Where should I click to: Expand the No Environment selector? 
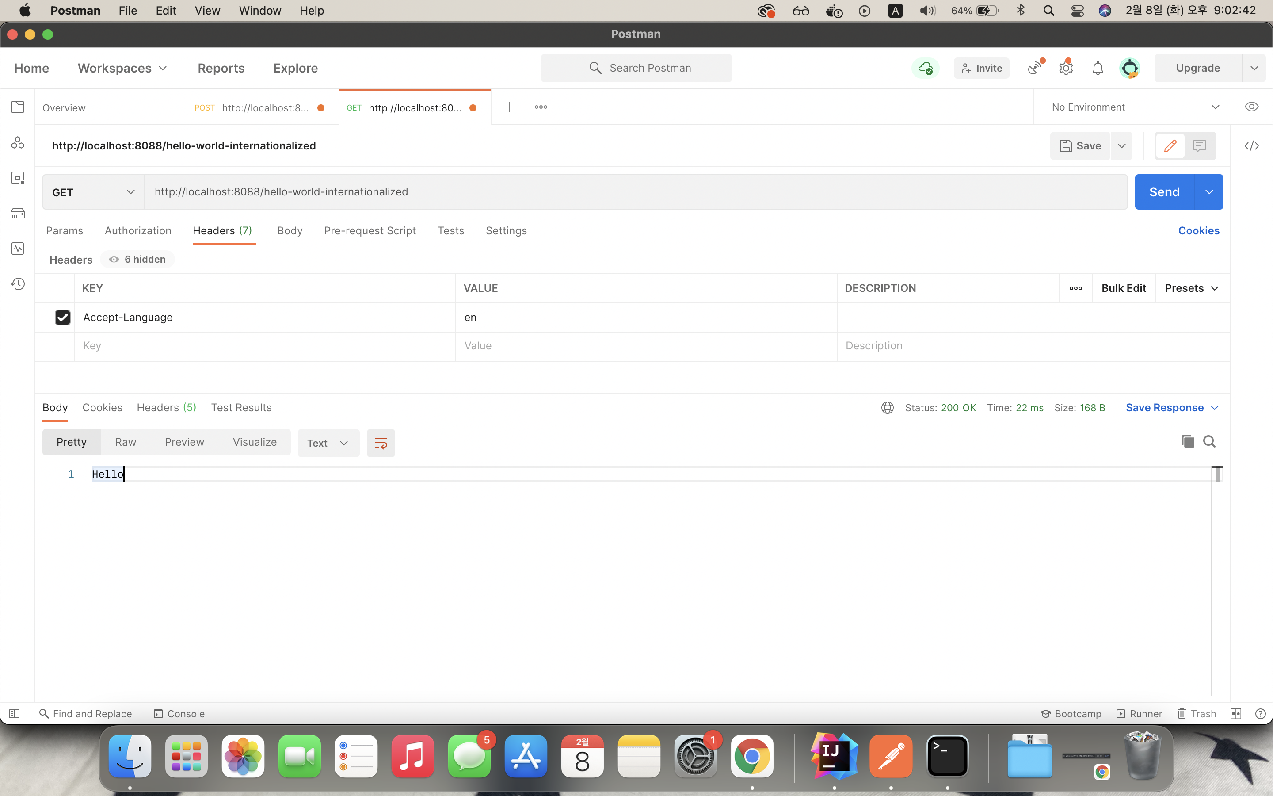click(x=1135, y=107)
